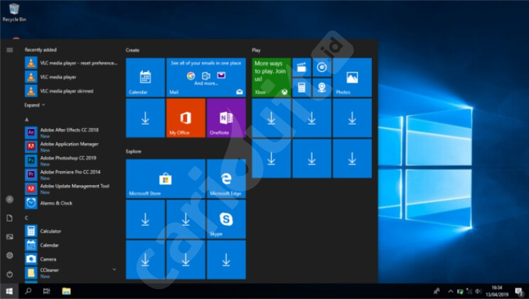Open the Microsoft Store tile

[x=166, y=179]
